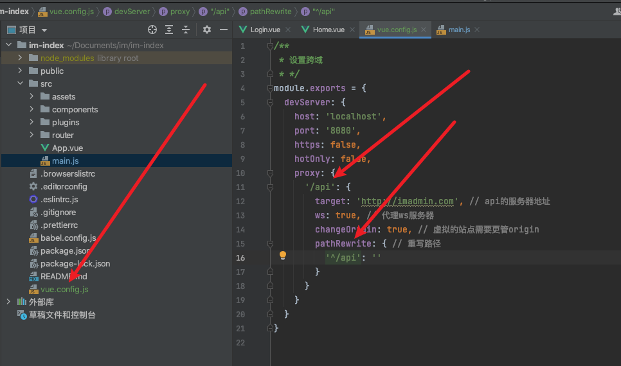This screenshot has height=366, width=621.
Task: Expand the 外部库 node
Action: 9,302
